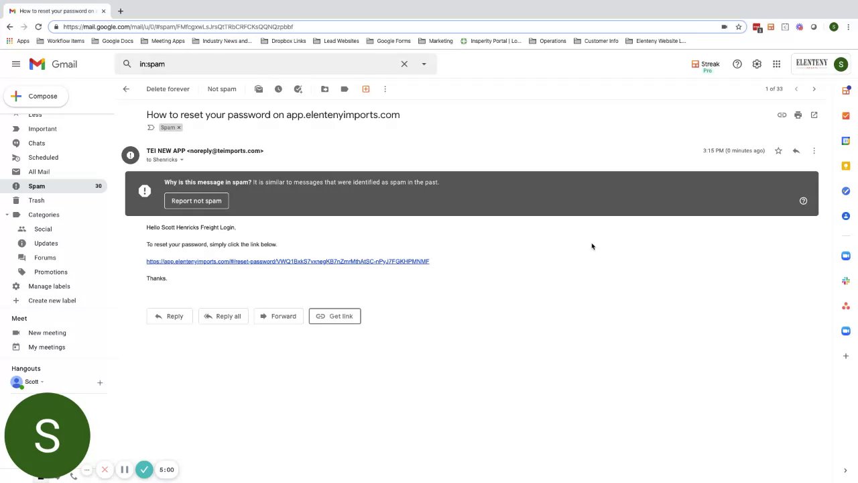The width and height of the screenshot is (858, 483).
Task: Open the spam banner help icon
Action: coord(803,201)
